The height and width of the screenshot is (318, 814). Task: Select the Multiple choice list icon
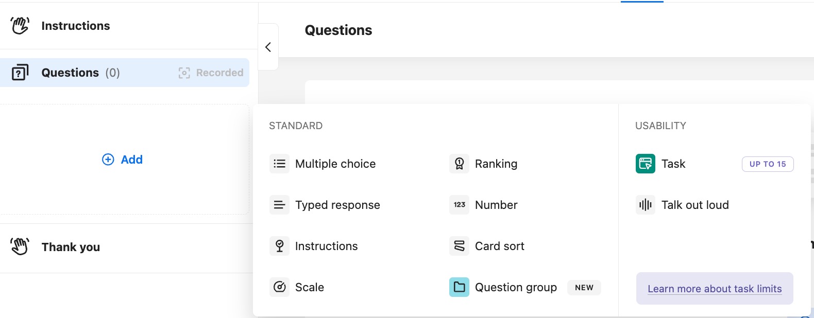[x=279, y=164]
